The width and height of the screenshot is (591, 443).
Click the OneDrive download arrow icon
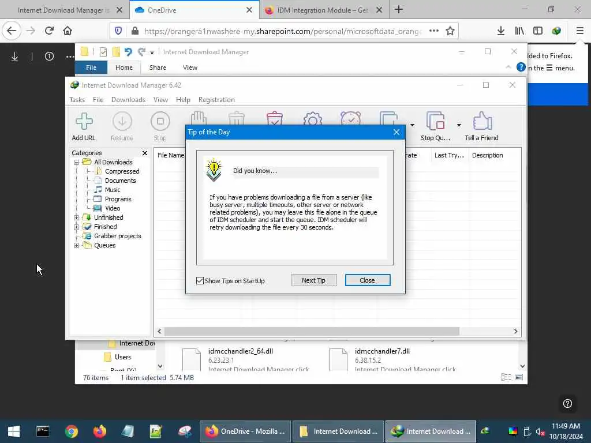(x=14, y=57)
